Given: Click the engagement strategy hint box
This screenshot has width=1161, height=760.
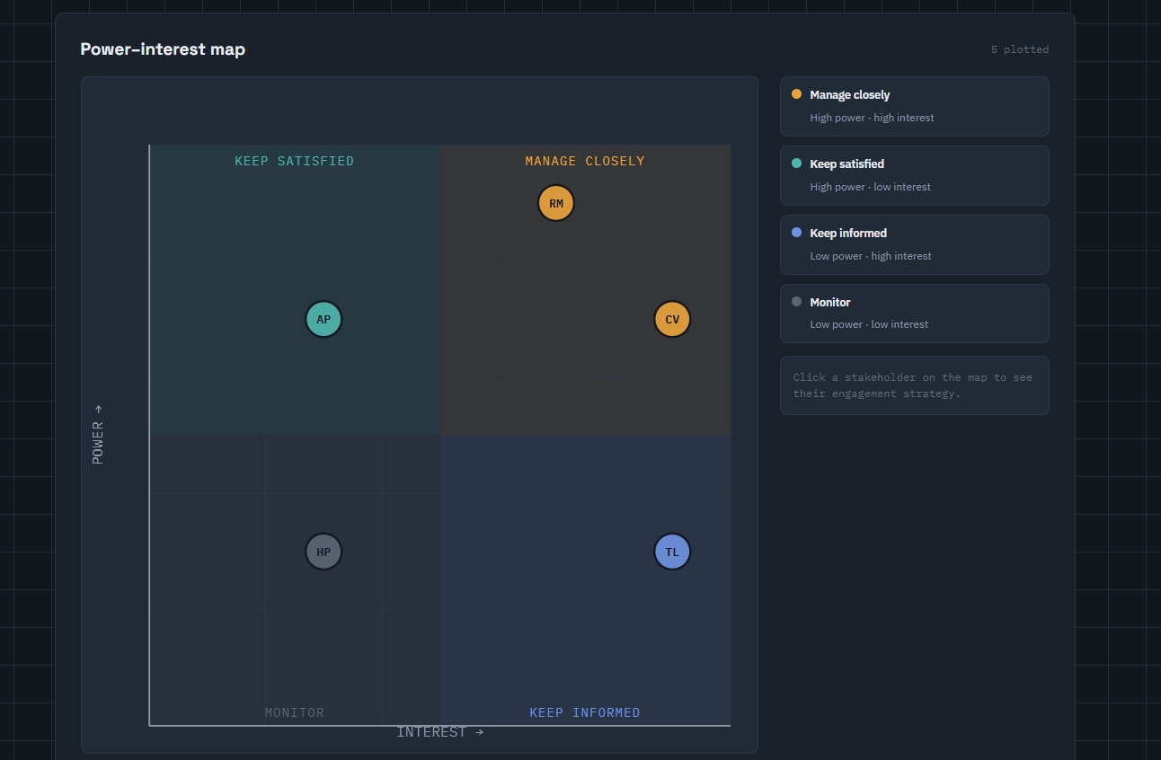Looking at the screenshot, I should tap(914, 385).
